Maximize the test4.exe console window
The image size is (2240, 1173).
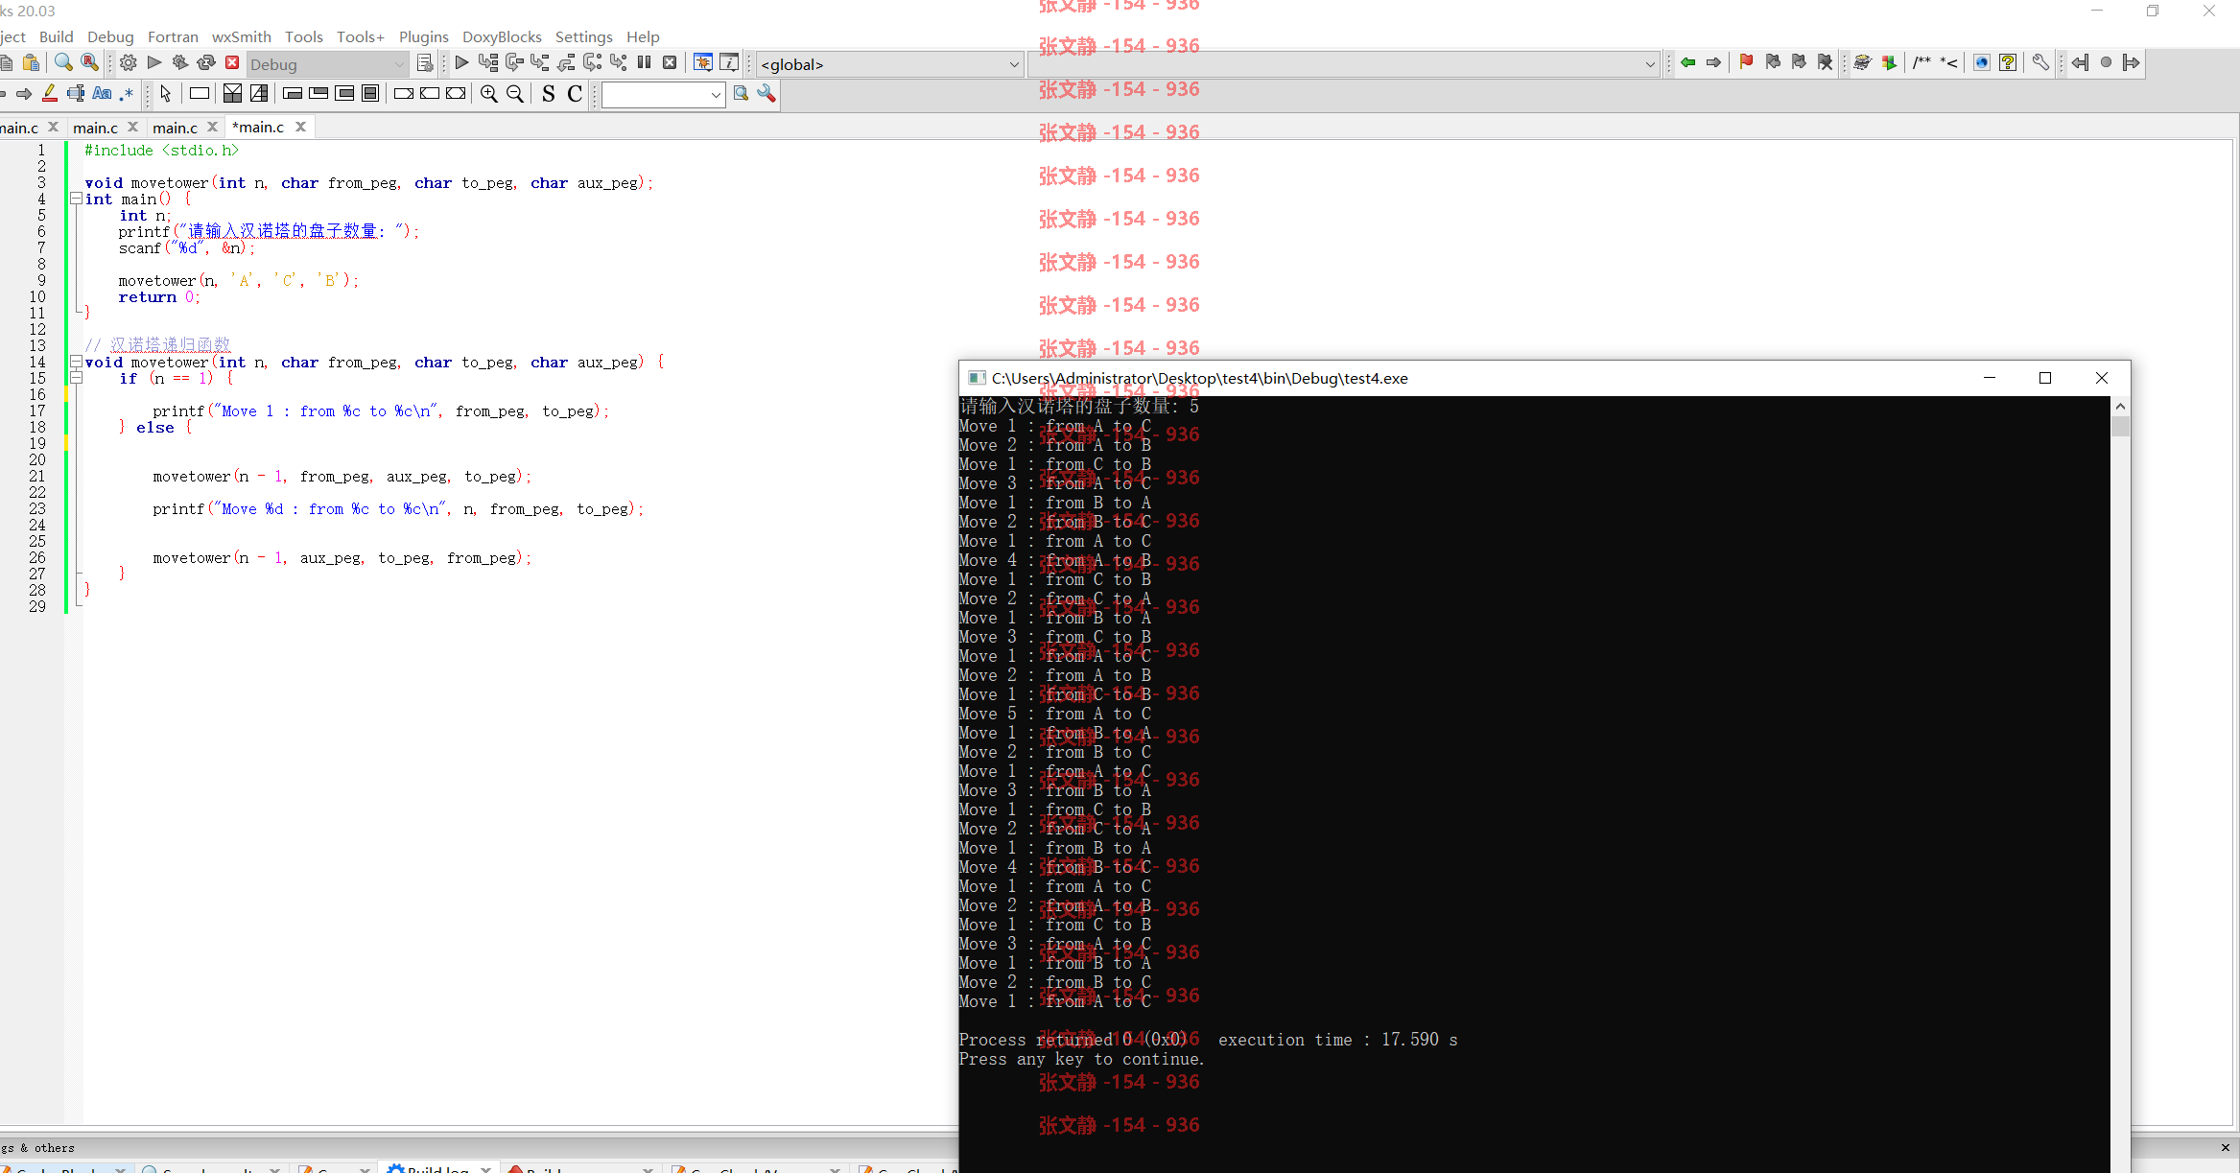(2045, 378)
